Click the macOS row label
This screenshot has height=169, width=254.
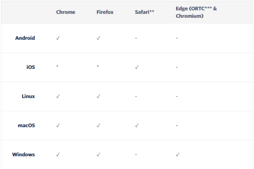26,125
